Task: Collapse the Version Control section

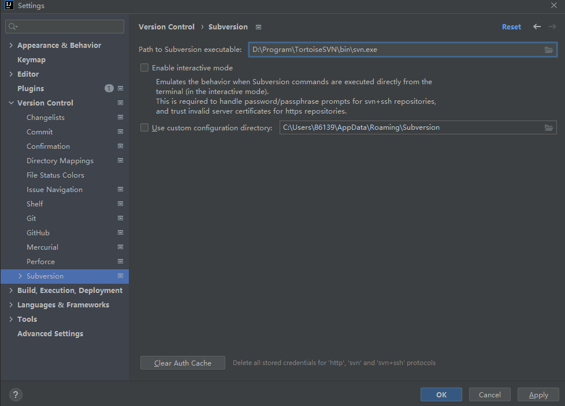Action: (x=10, y=103)
